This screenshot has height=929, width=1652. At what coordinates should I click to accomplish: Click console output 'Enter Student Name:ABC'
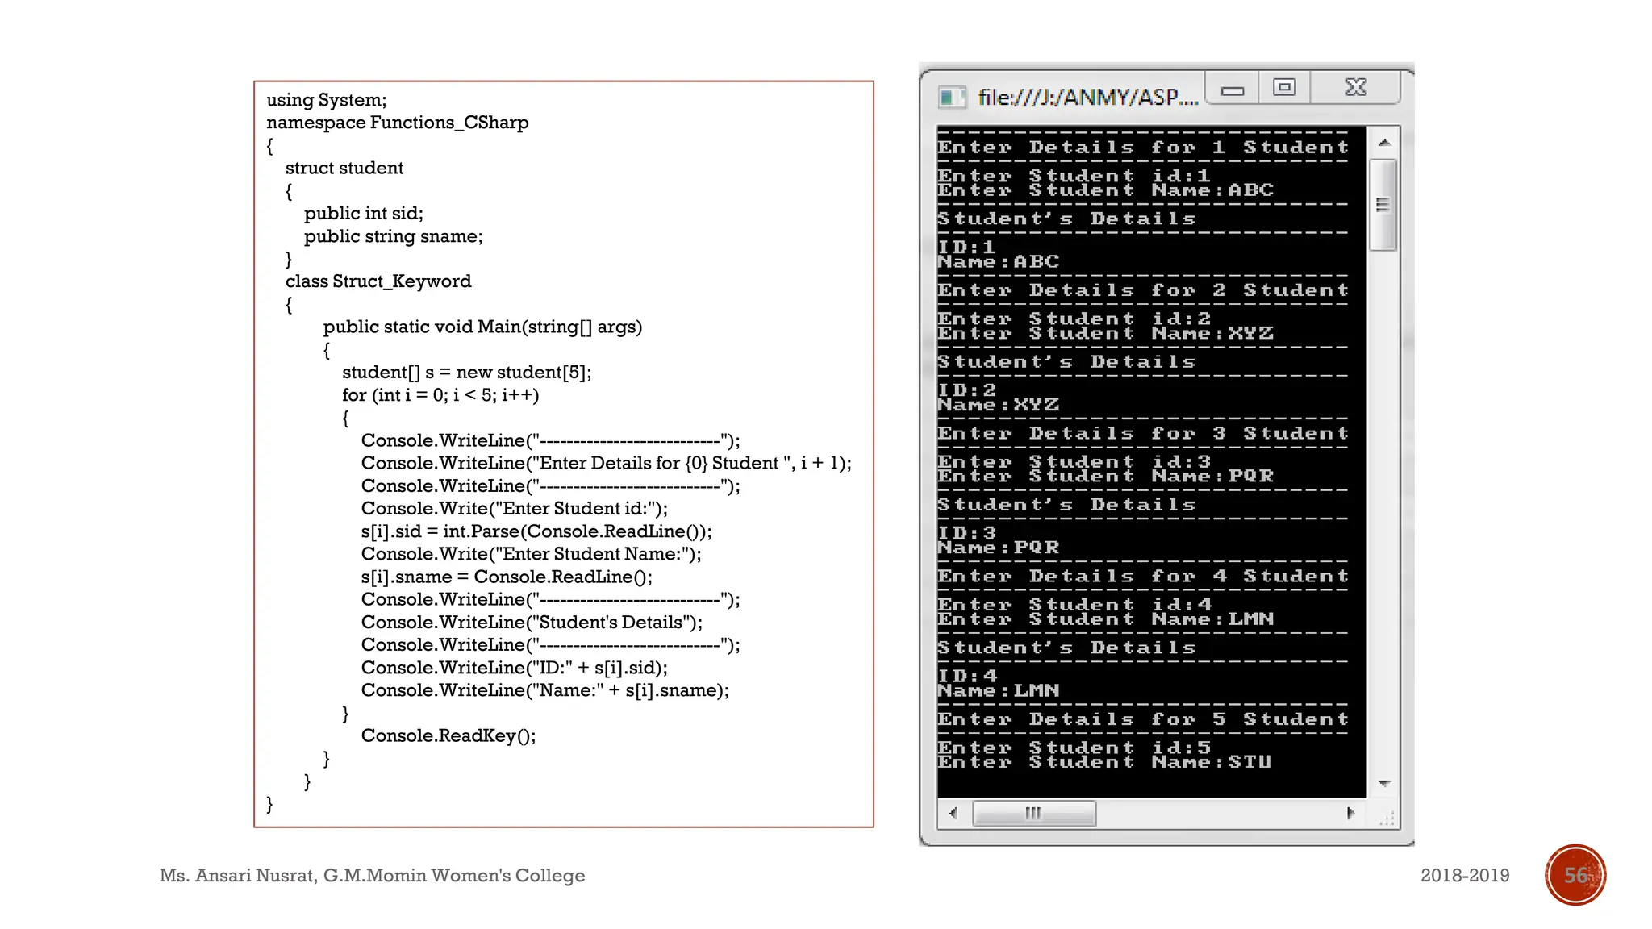1106,190
